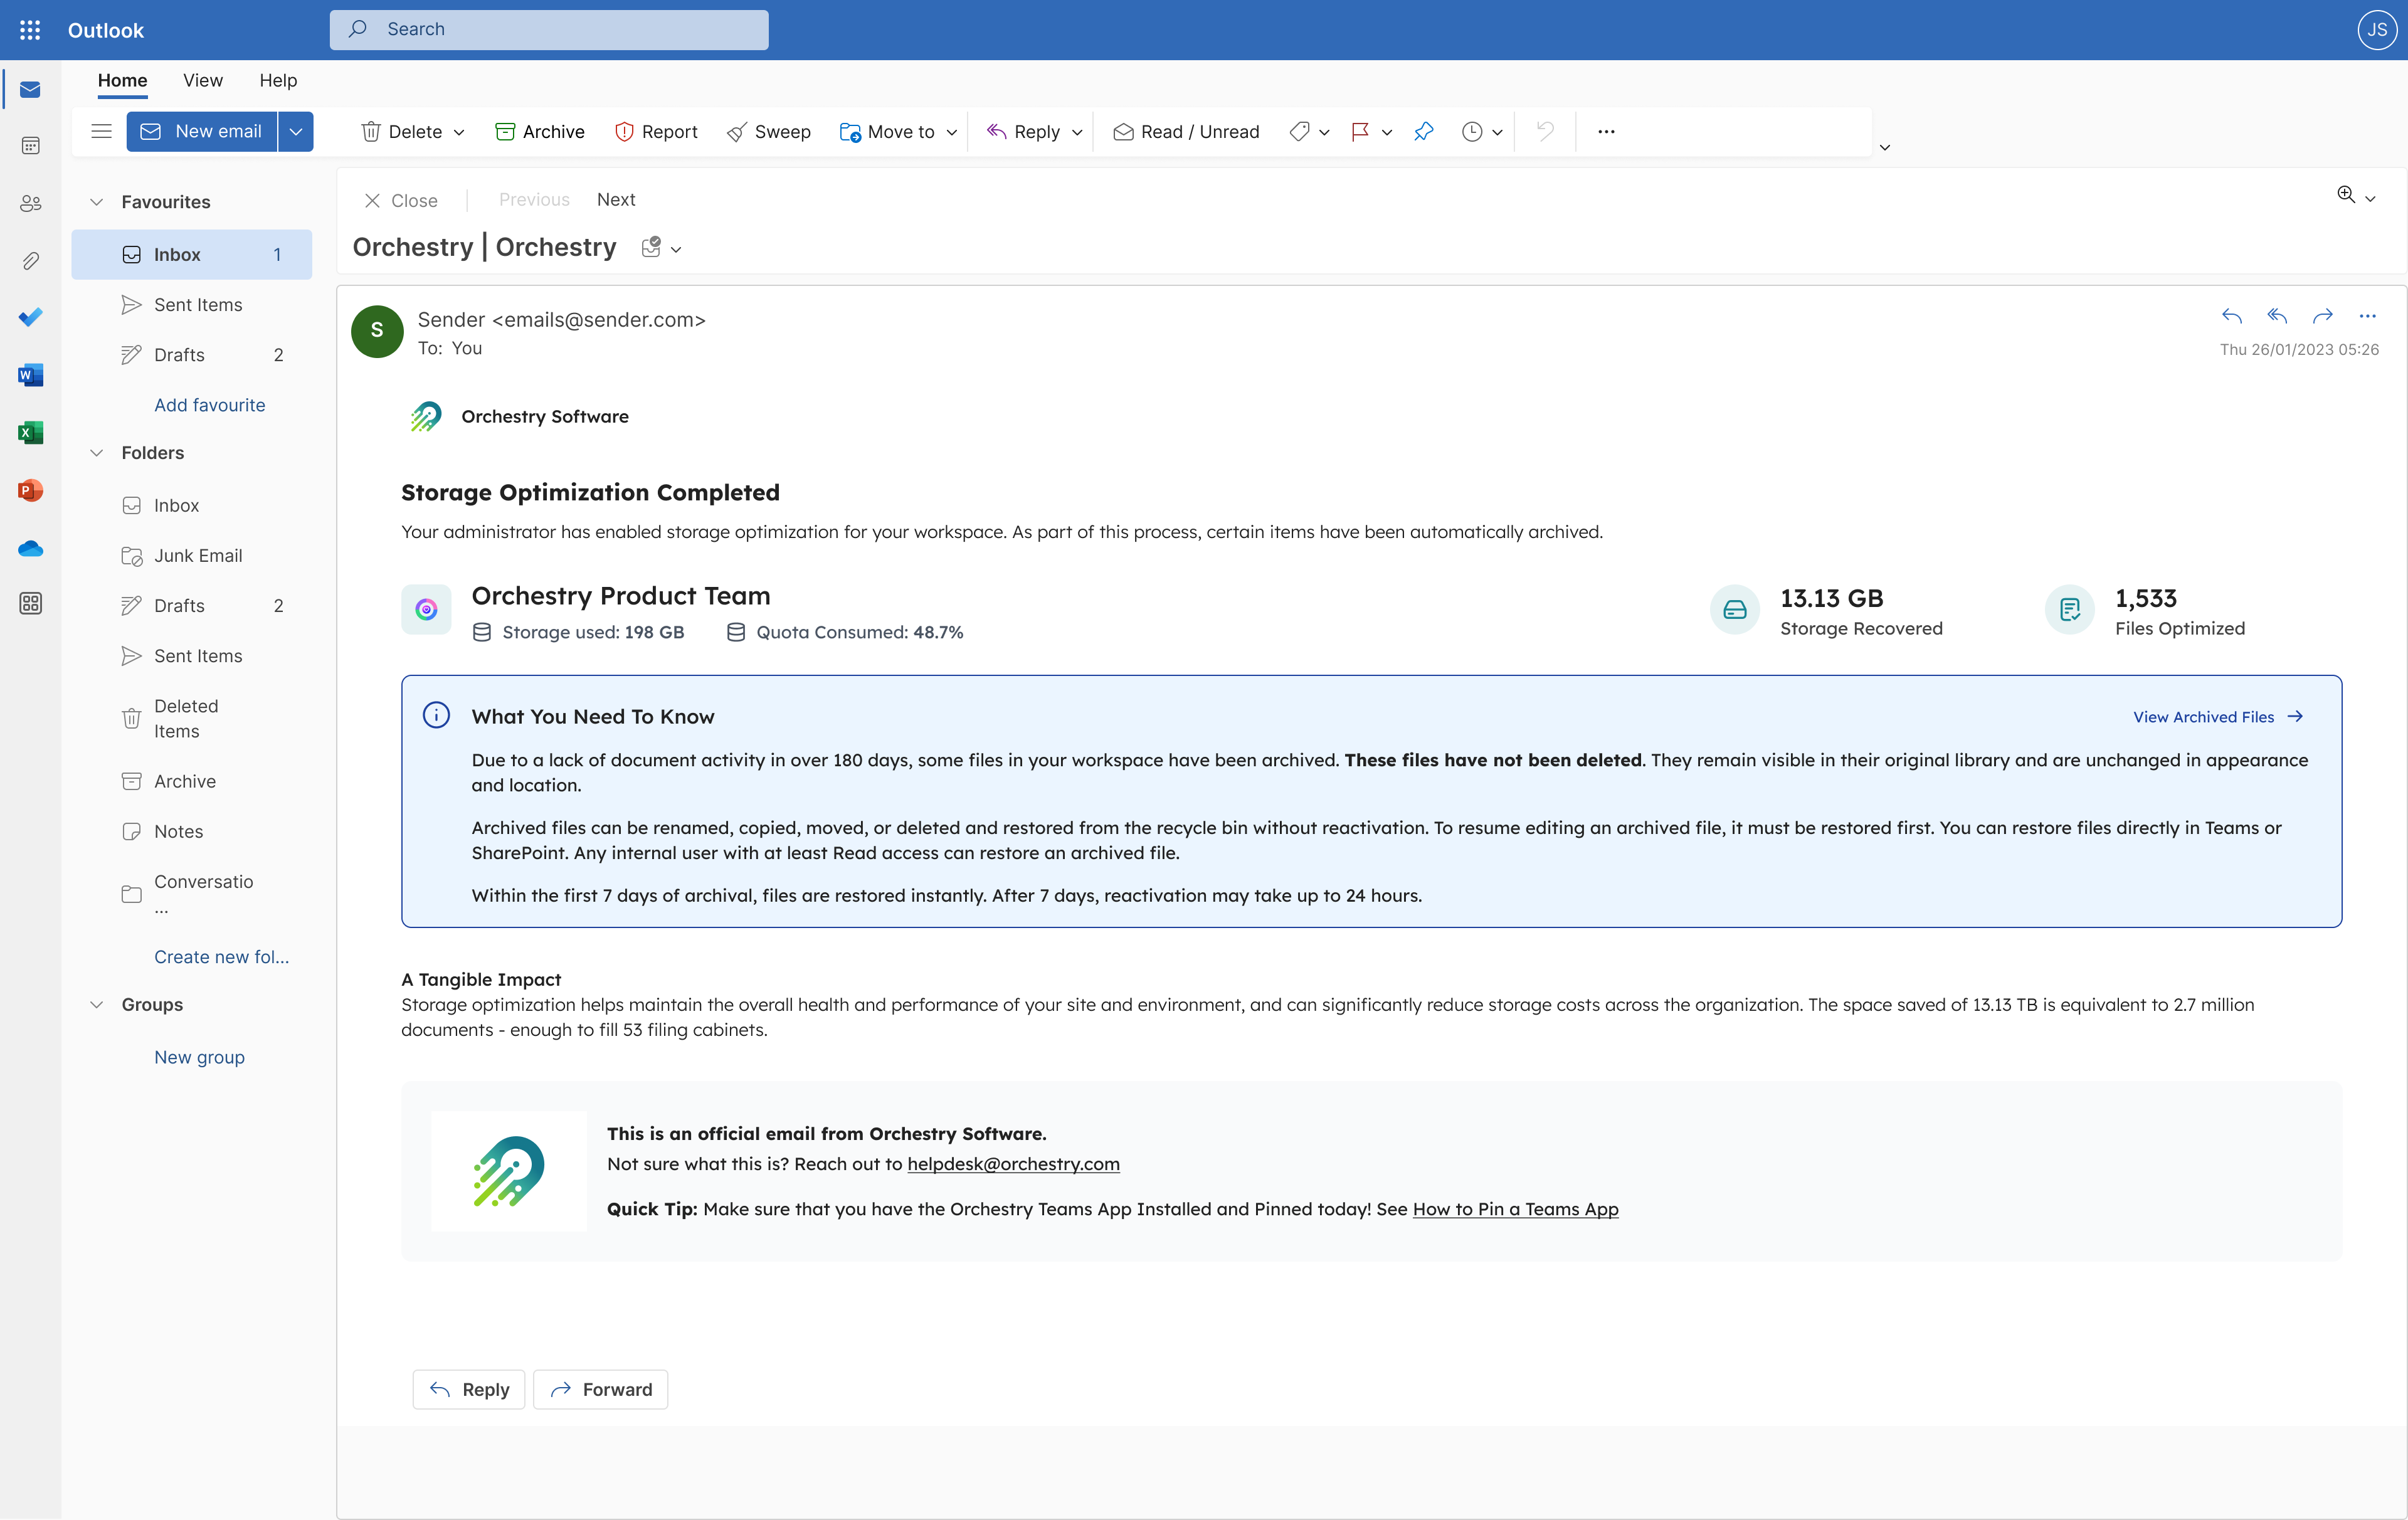Sweep messages from this sender

coord(769,132)
